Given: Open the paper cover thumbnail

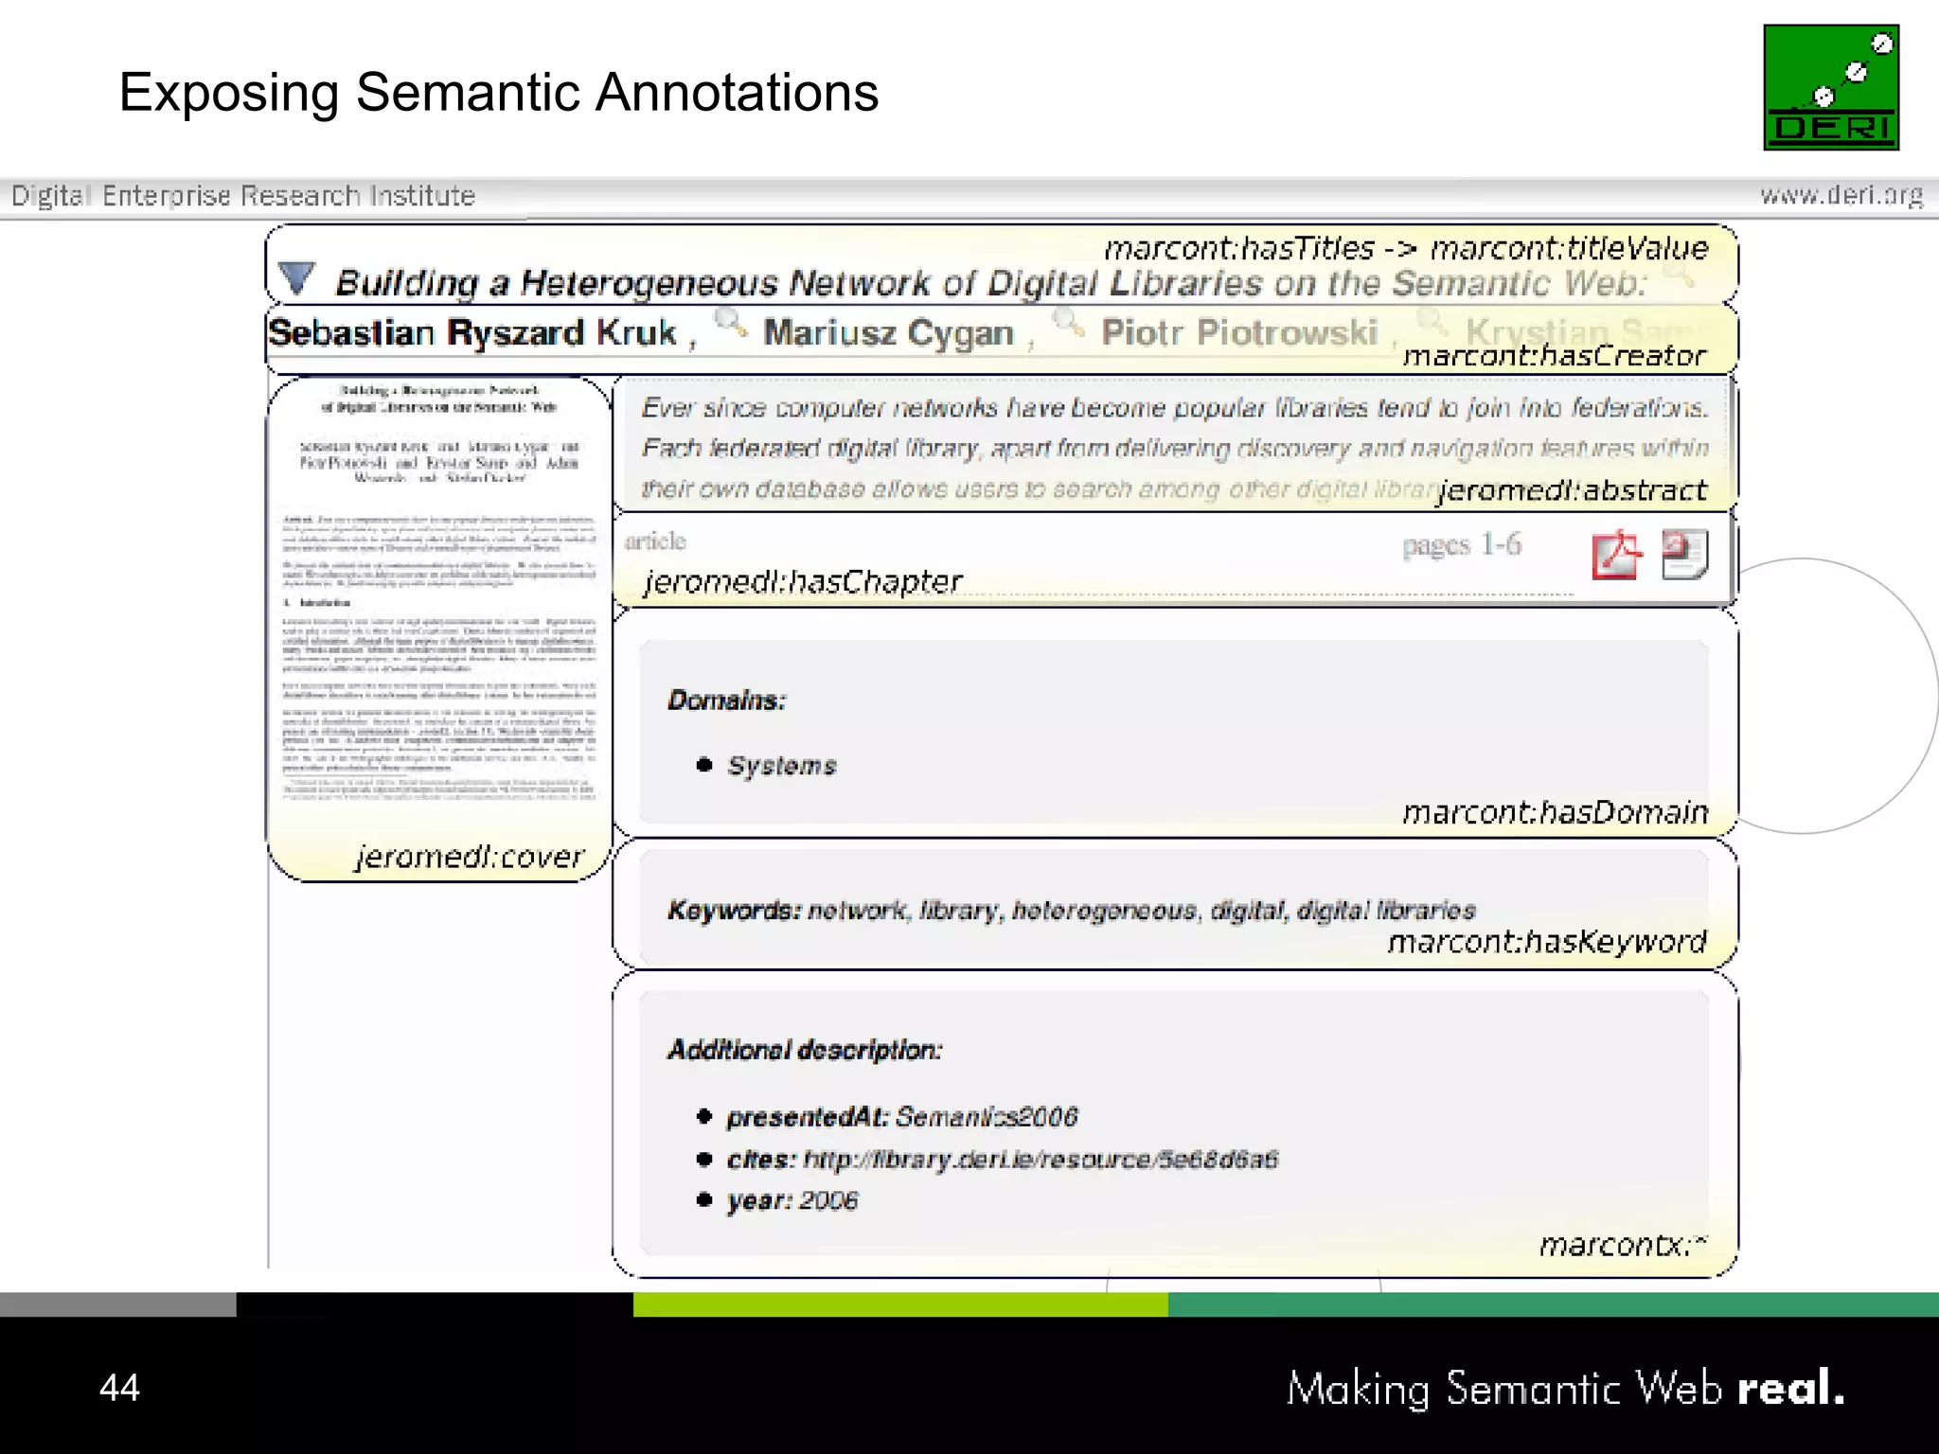Looking at the screenshot, I should point(439,592).
